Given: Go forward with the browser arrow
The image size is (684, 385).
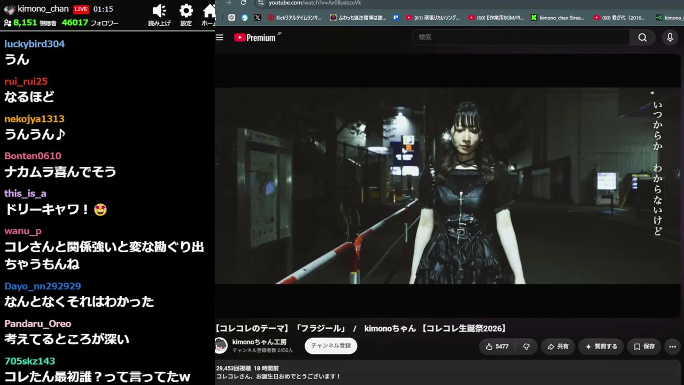Looking at the screenshot, I should pyautogui.click(x=229, y=3).
